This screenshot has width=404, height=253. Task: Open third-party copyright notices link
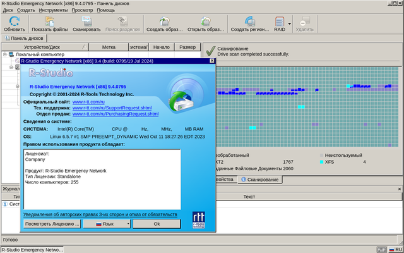(x=100, y=214)
